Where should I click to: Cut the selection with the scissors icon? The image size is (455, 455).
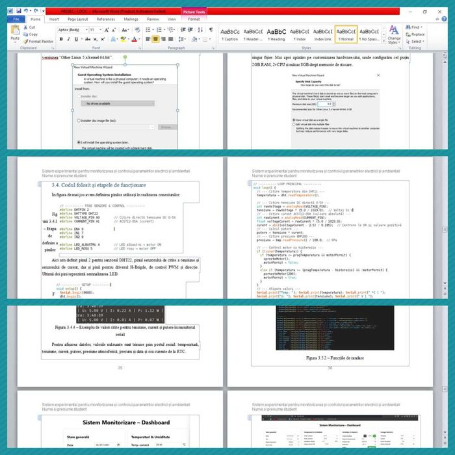point(29,27)
